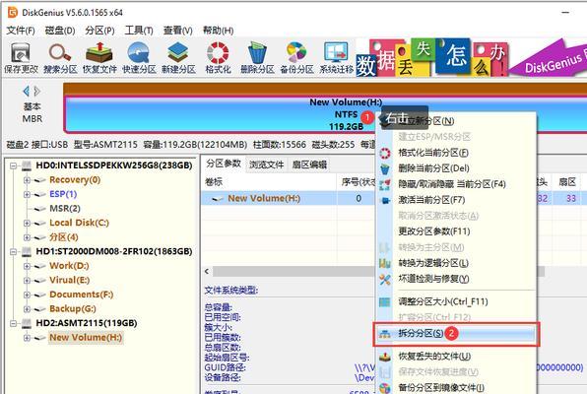
Task: Select Backup(G:) in the disk tree
Action: click(73, 309)
